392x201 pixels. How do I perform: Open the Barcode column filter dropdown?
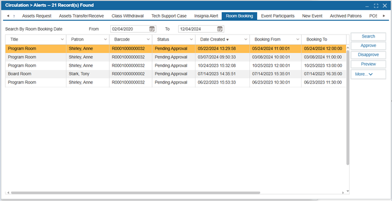148,40
